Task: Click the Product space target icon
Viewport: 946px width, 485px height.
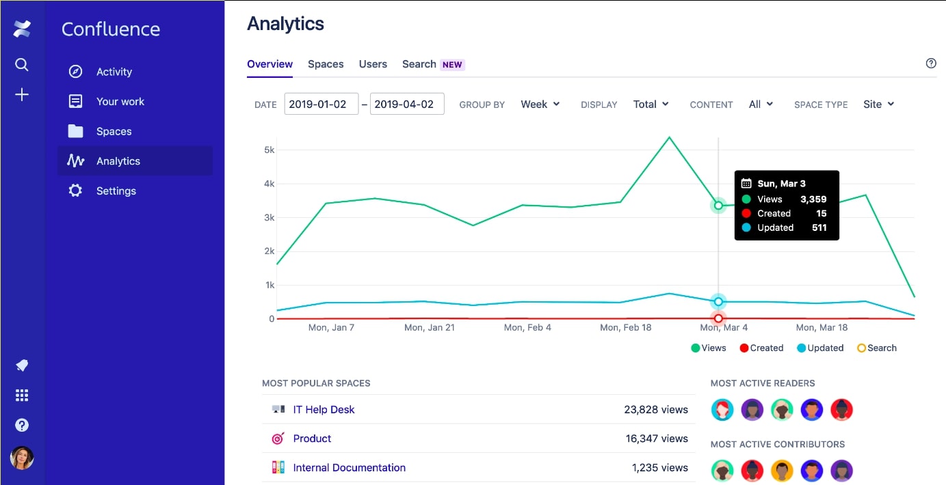Action: click(278, 439)
